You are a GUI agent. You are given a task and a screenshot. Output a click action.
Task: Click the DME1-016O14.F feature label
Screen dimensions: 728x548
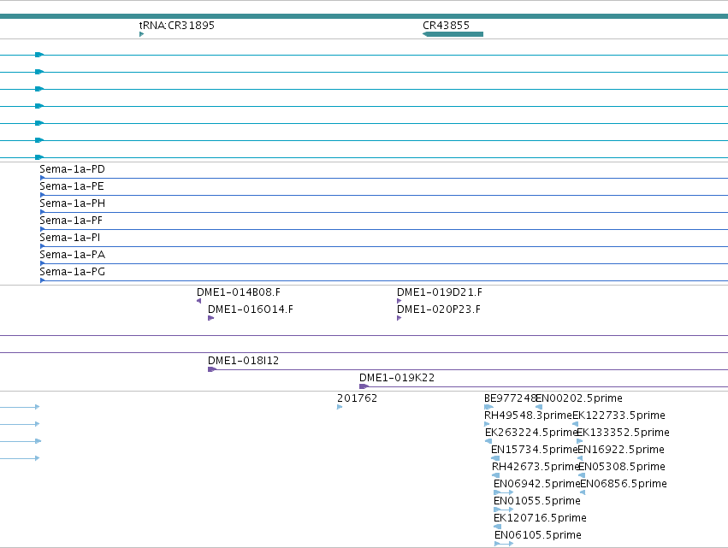[251, 309]
